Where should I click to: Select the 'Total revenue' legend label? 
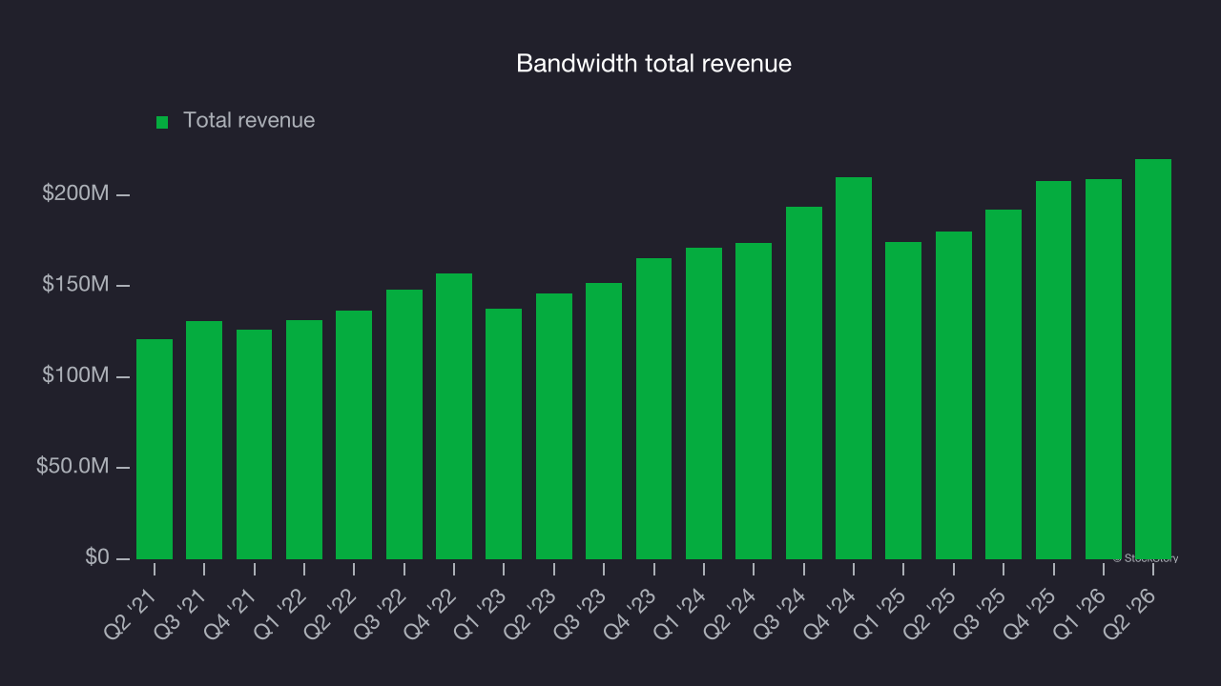(x=249, y=121)
